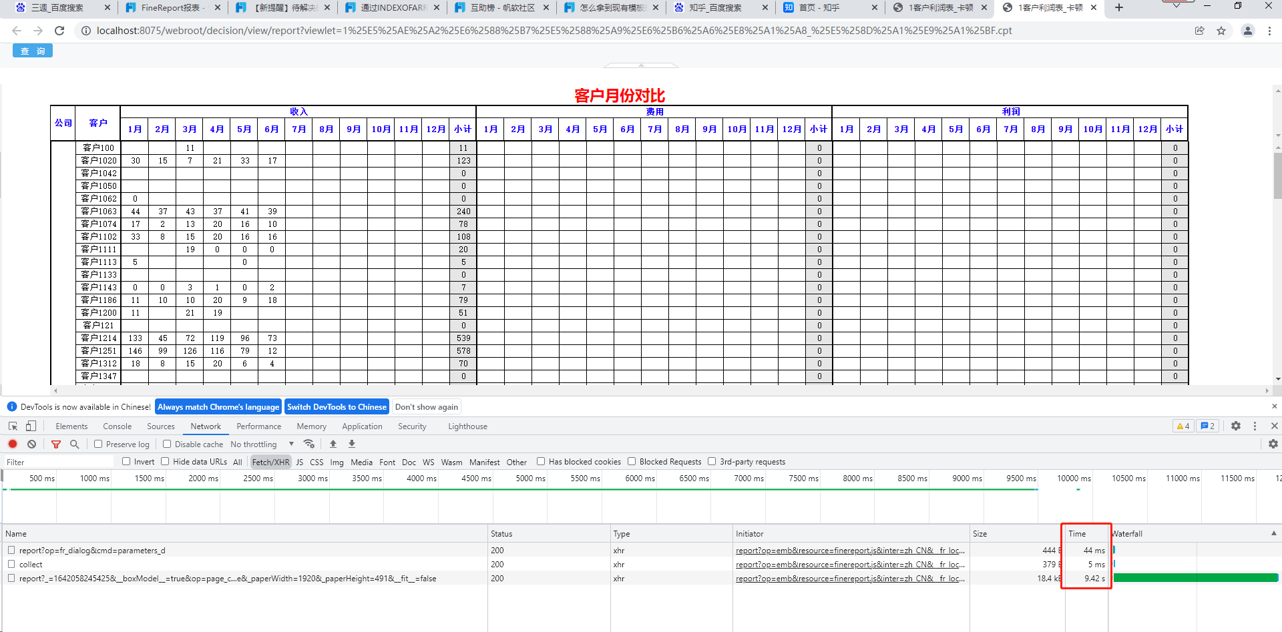Image resolution: width=1282 pixels, height=632 pixels.
Task: Click the record network log button
Action: pyautogui.click(x=13, y=444)
